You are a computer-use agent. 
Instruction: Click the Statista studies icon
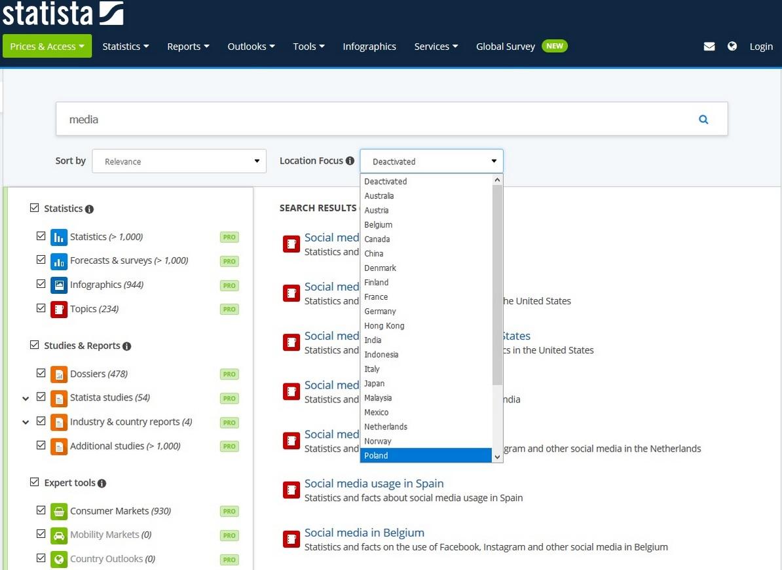coord(59,398)
